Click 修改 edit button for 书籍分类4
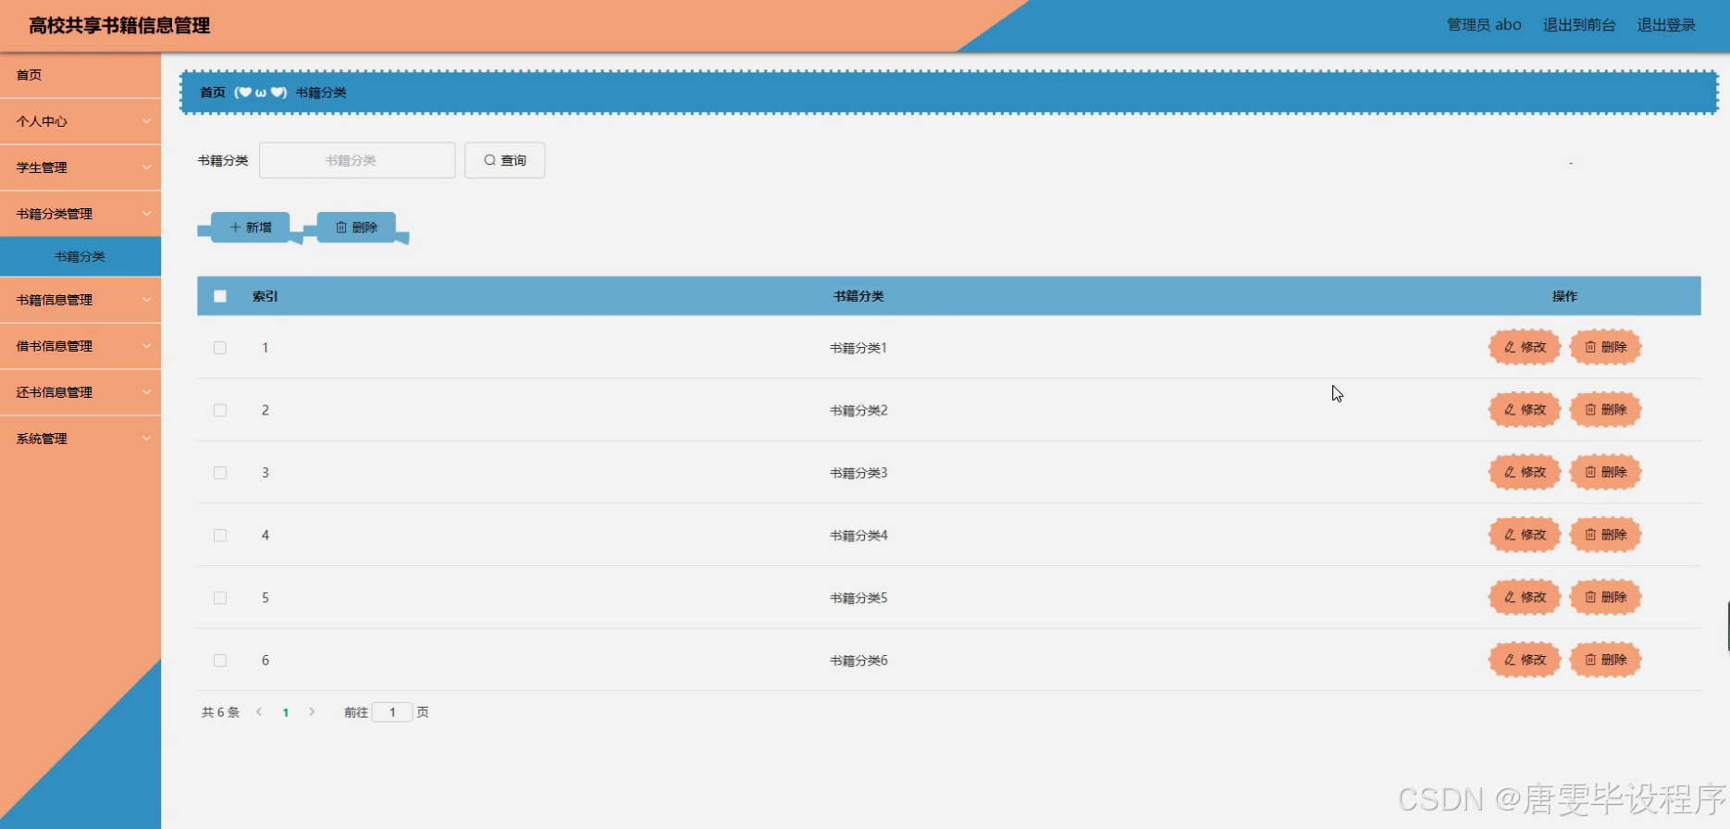Viewport: 1730px width, 829px height. pos(1525,535)
